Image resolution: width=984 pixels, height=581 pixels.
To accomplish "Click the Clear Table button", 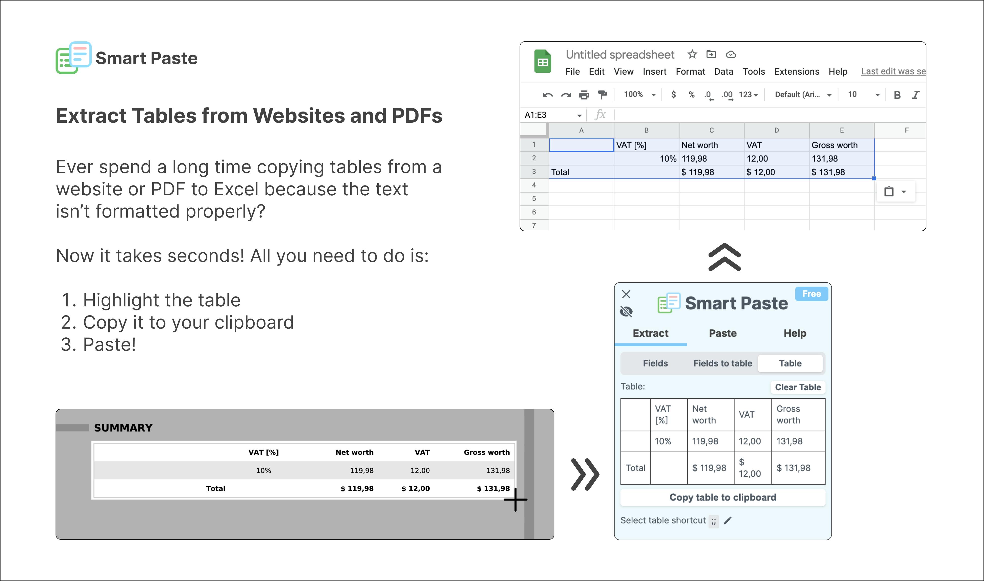I will (798, 387).
